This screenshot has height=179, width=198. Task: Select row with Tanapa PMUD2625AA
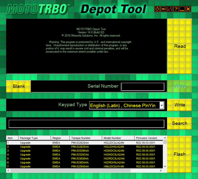tap(84, 147)
